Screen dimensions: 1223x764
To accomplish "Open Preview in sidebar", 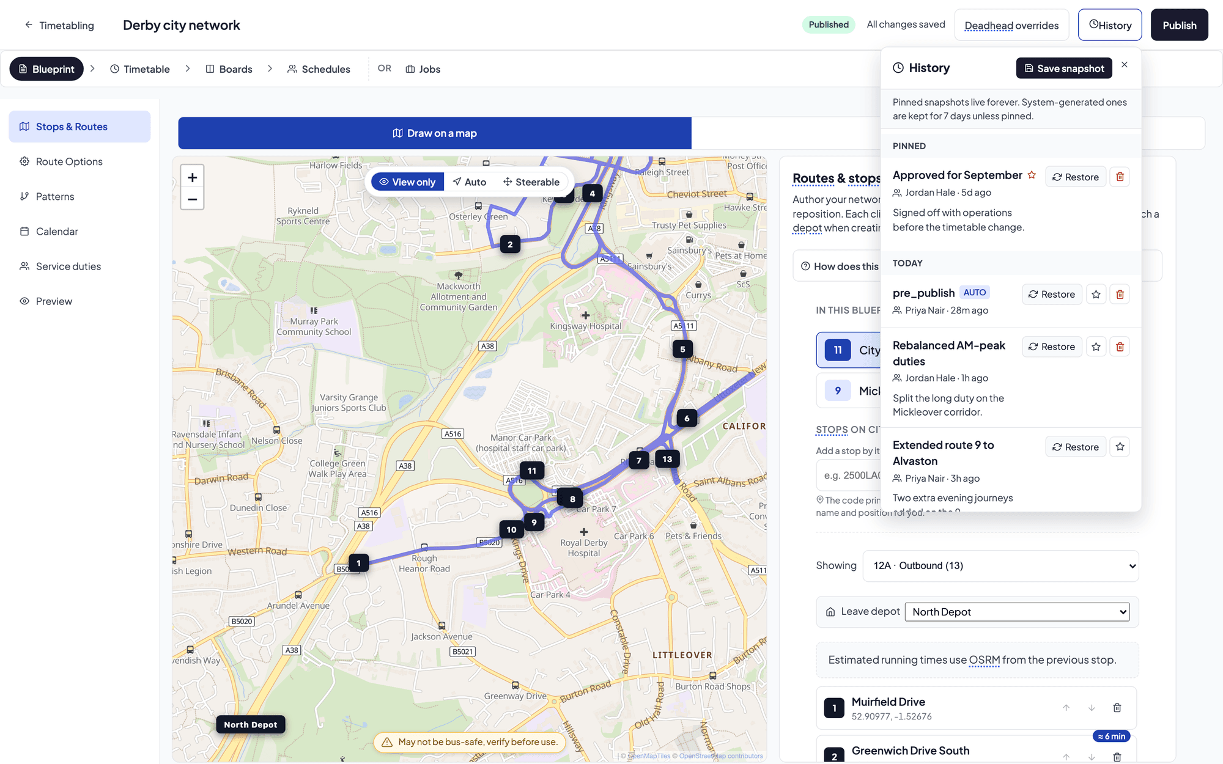I will coord(79,301).
